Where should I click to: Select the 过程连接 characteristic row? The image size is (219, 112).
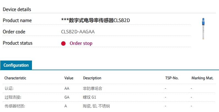110,97
